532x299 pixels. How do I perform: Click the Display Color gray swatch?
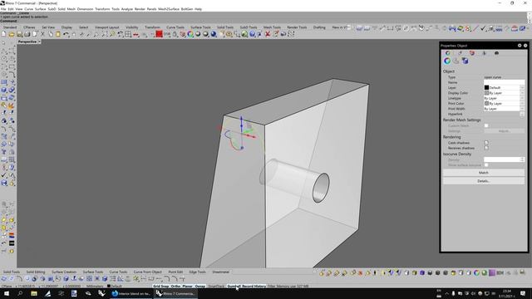click(486, 93)
